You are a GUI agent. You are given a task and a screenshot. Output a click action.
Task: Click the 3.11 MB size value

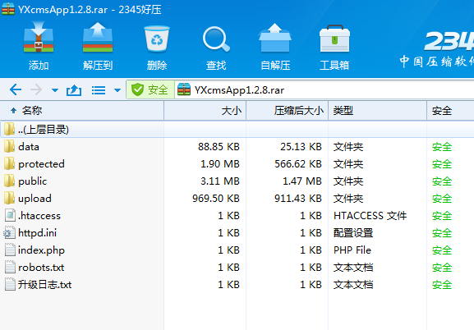[220, 181]
